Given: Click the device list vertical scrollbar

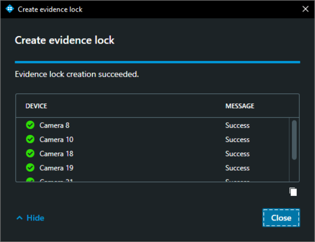Looking at the screenshot, I should pyautogui.click(x=294, y=139).
